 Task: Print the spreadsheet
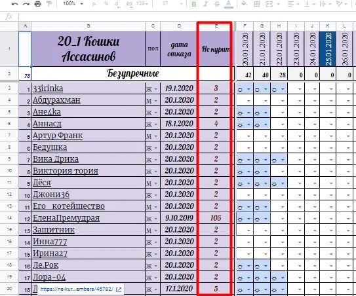pos(37,4)
